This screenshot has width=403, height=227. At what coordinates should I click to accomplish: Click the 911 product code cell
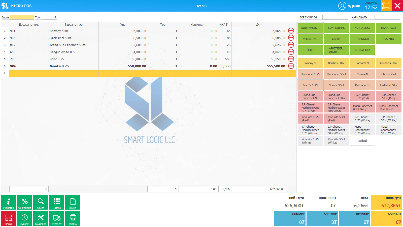[x=29, y=31]
